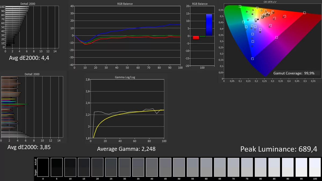Select the grayscale swatch labeled 45
The image size is (322, 181).
tap(165, 167)
